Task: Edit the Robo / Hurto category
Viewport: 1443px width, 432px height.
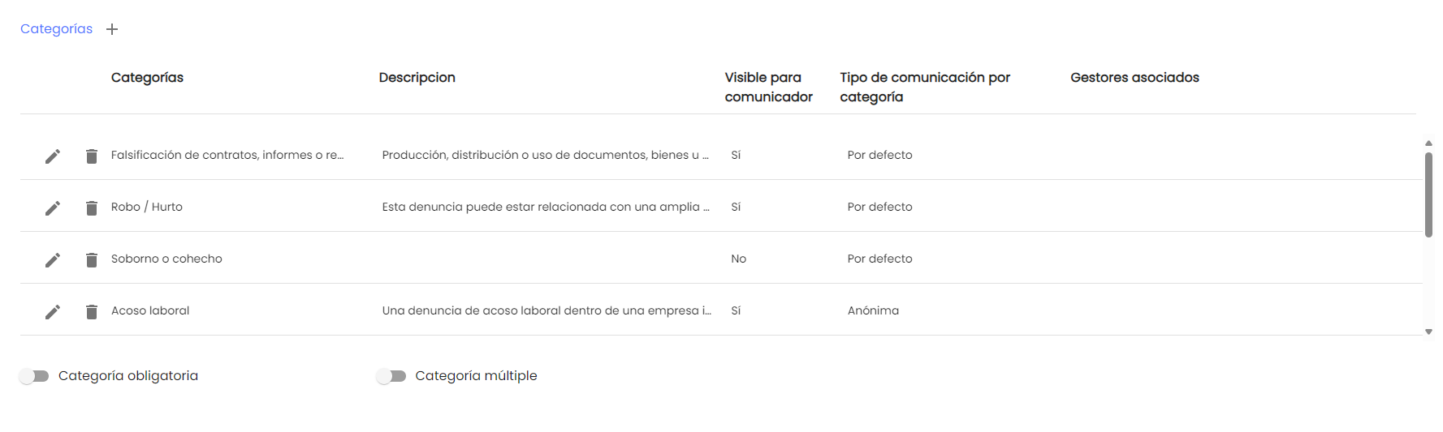Action: 53,208
